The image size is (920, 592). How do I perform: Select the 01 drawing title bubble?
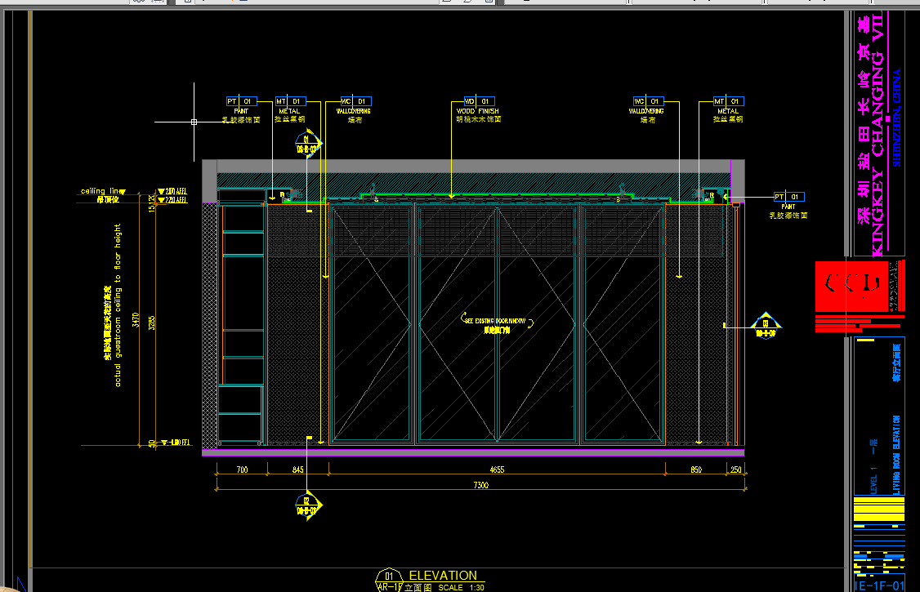click(x=388, y=579)
